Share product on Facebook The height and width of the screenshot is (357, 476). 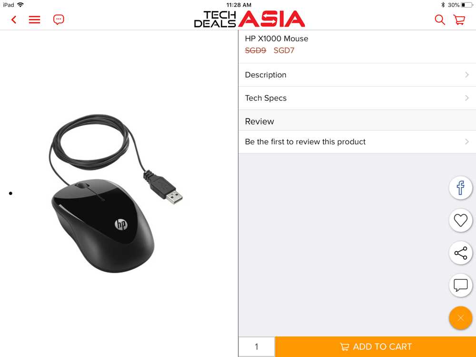click(460, 188)
